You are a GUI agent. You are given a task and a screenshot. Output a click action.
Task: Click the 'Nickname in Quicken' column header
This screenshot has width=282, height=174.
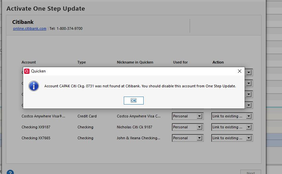135,62
